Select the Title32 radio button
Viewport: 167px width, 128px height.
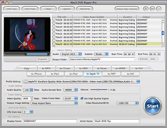coord(54,33)
